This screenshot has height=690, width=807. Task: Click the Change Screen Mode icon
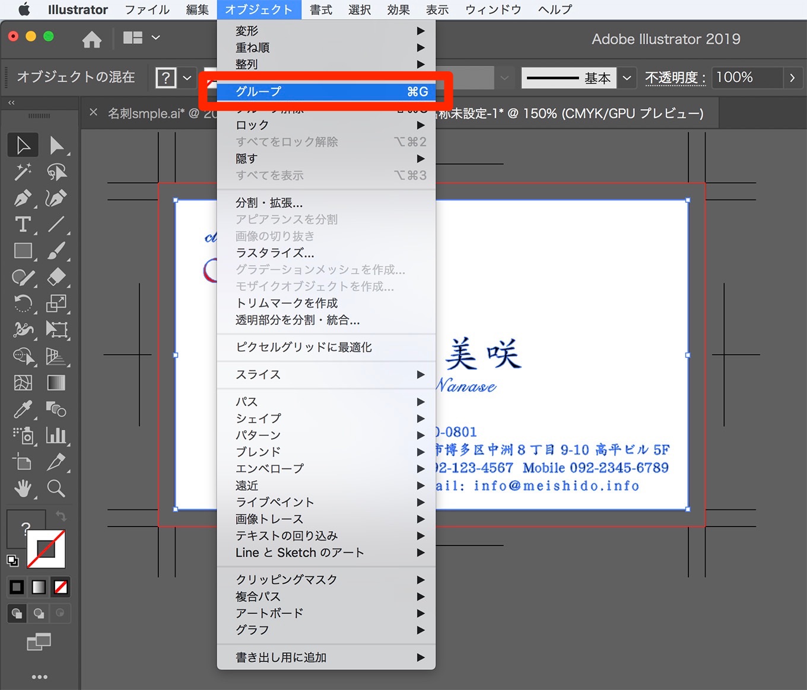coord(39,642)
